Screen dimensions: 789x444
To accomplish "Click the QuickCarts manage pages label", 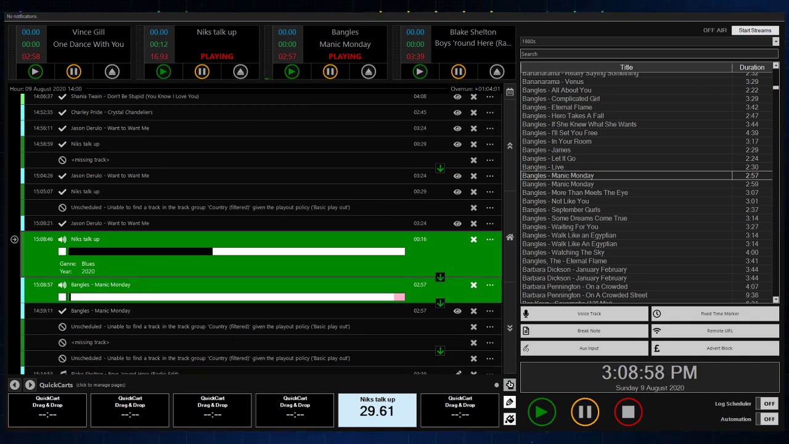I will click(x=100, y=385).
